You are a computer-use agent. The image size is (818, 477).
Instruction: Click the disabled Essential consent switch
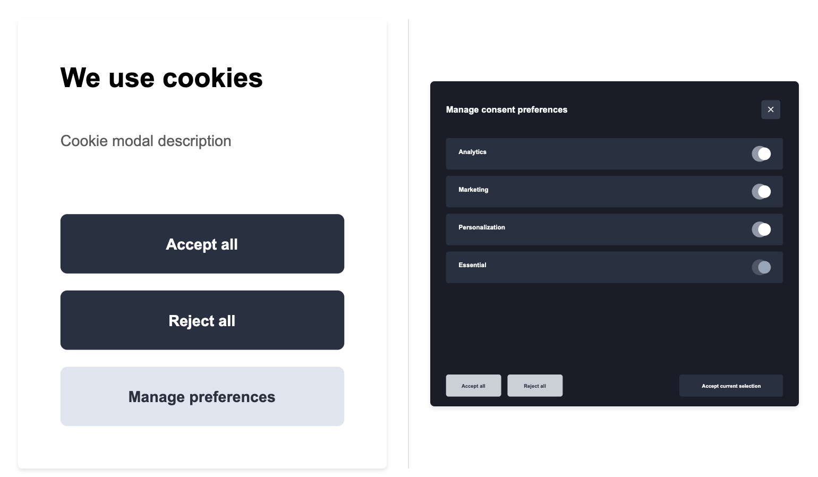coord(761,267)
